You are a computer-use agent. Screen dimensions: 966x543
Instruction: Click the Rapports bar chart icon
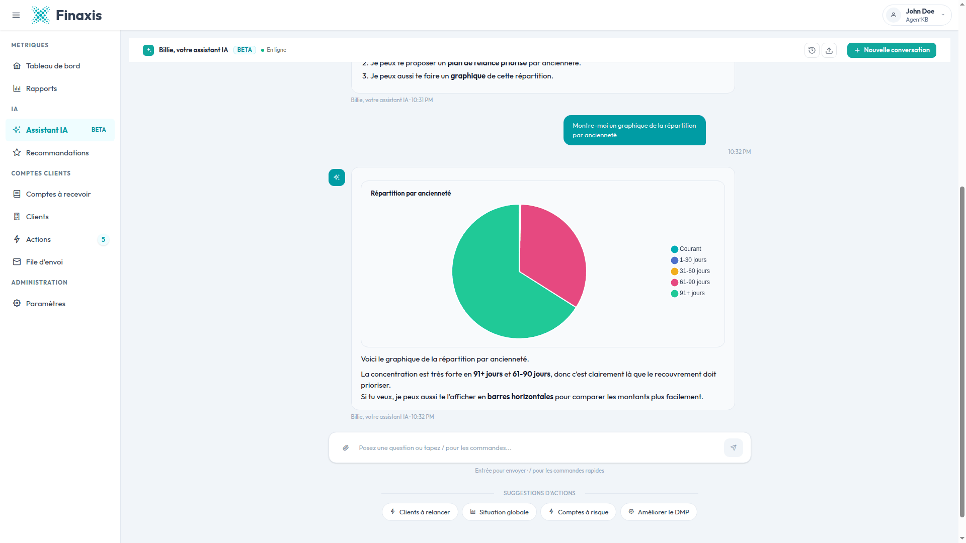click(x=17, y=88)
